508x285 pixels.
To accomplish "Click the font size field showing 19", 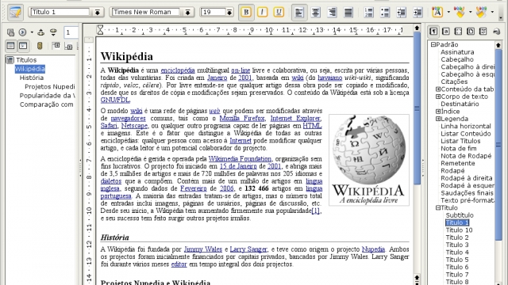I will point(213,13).
